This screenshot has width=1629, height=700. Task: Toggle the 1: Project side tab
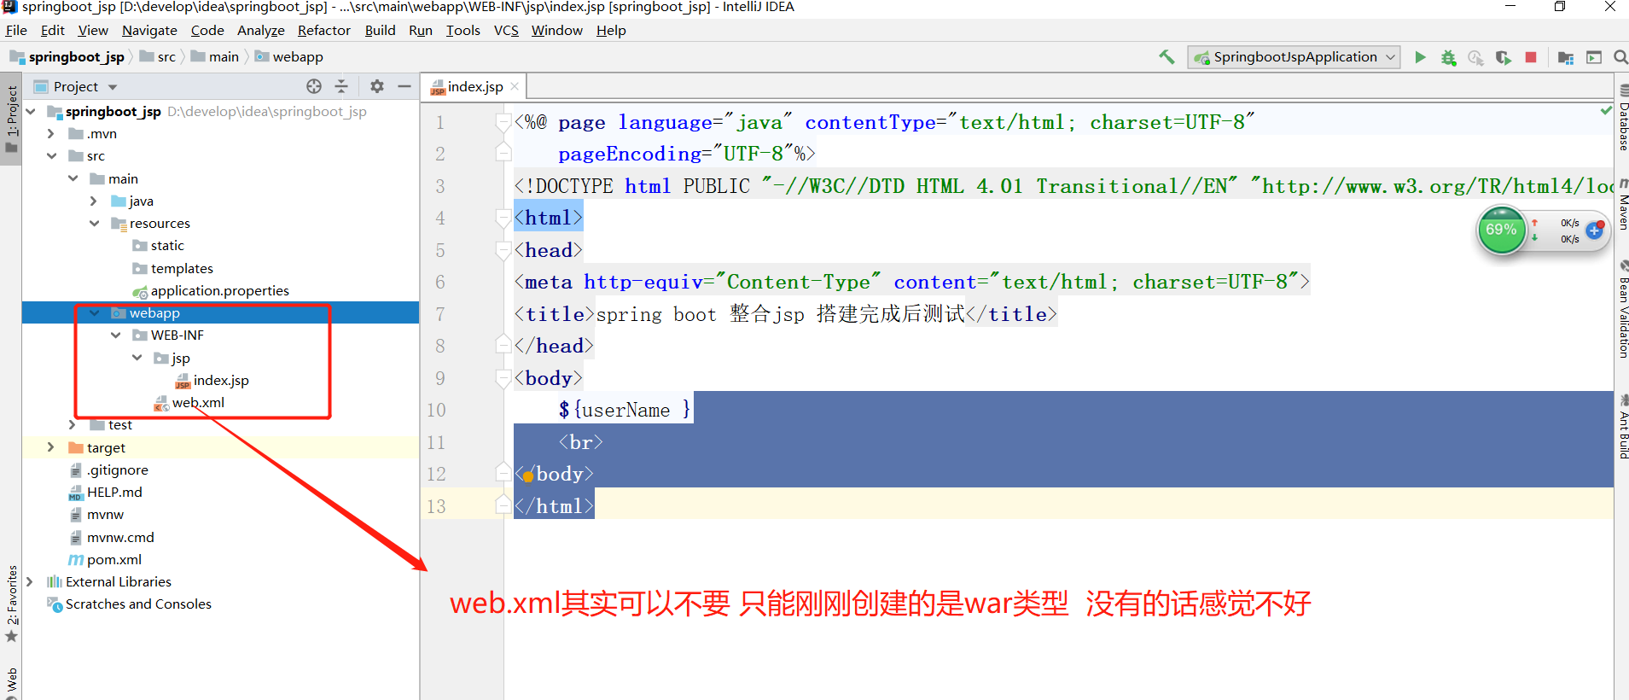click(11, 120)
